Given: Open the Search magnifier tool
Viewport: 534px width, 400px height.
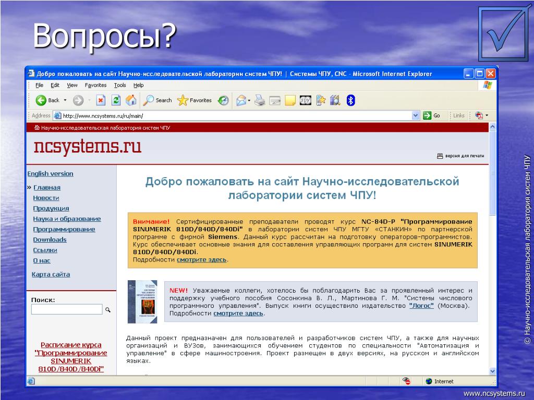Looking at the screenshot, I should 157,101.
